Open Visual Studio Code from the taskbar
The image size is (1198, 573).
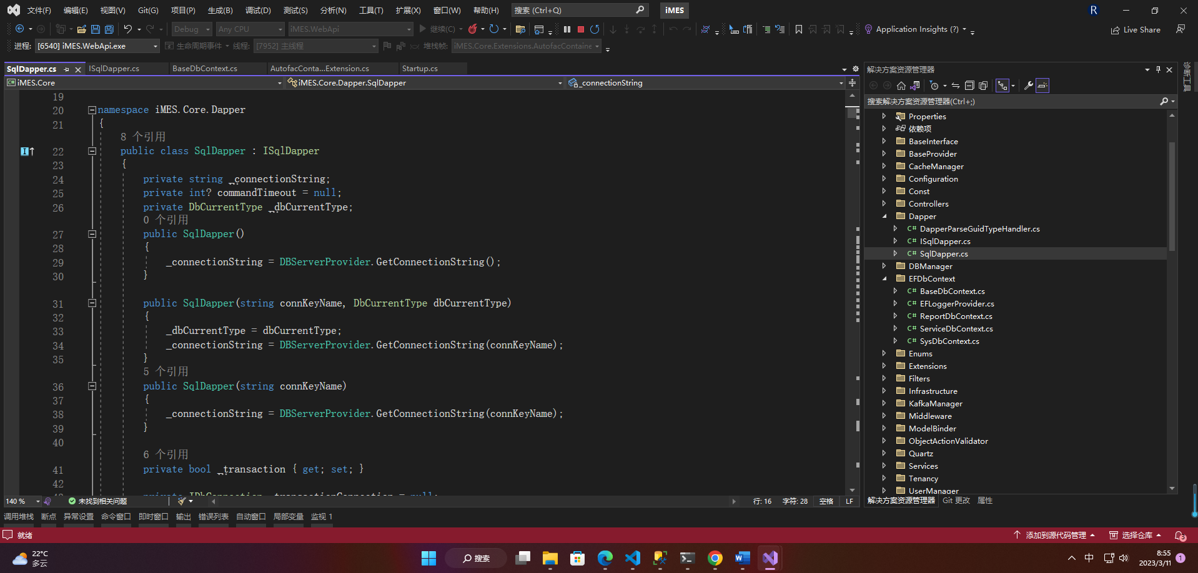633,558
